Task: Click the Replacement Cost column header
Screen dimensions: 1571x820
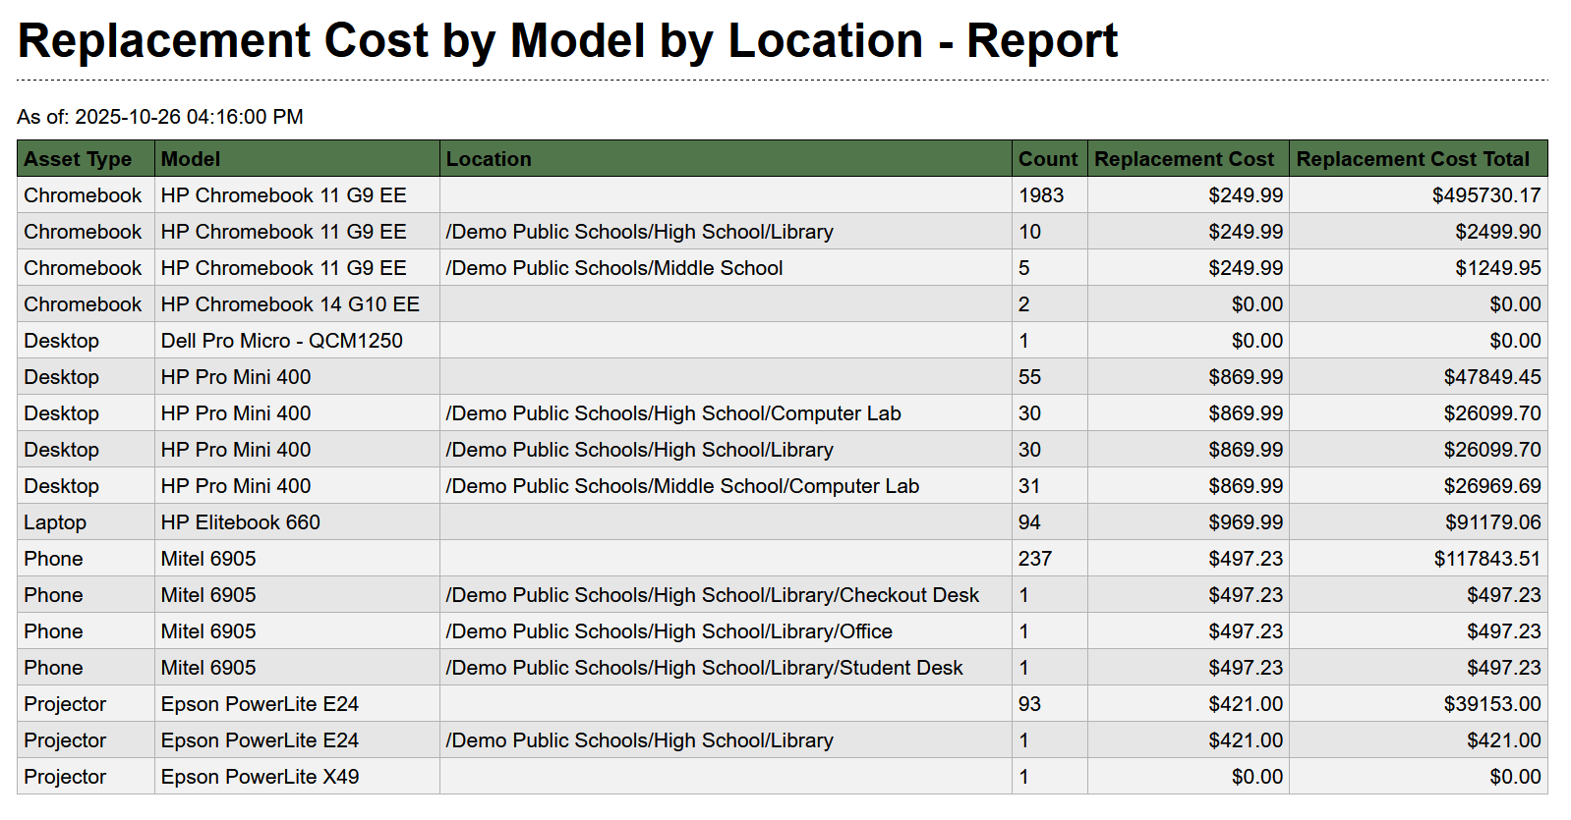Action: 1184,159
